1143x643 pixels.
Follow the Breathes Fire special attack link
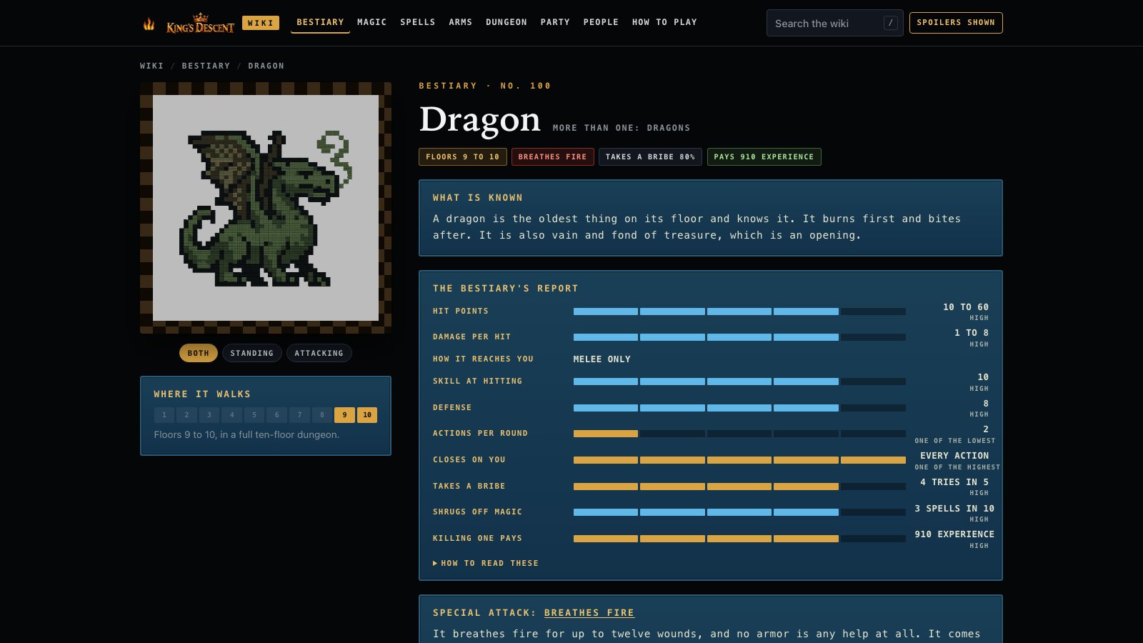589,613
